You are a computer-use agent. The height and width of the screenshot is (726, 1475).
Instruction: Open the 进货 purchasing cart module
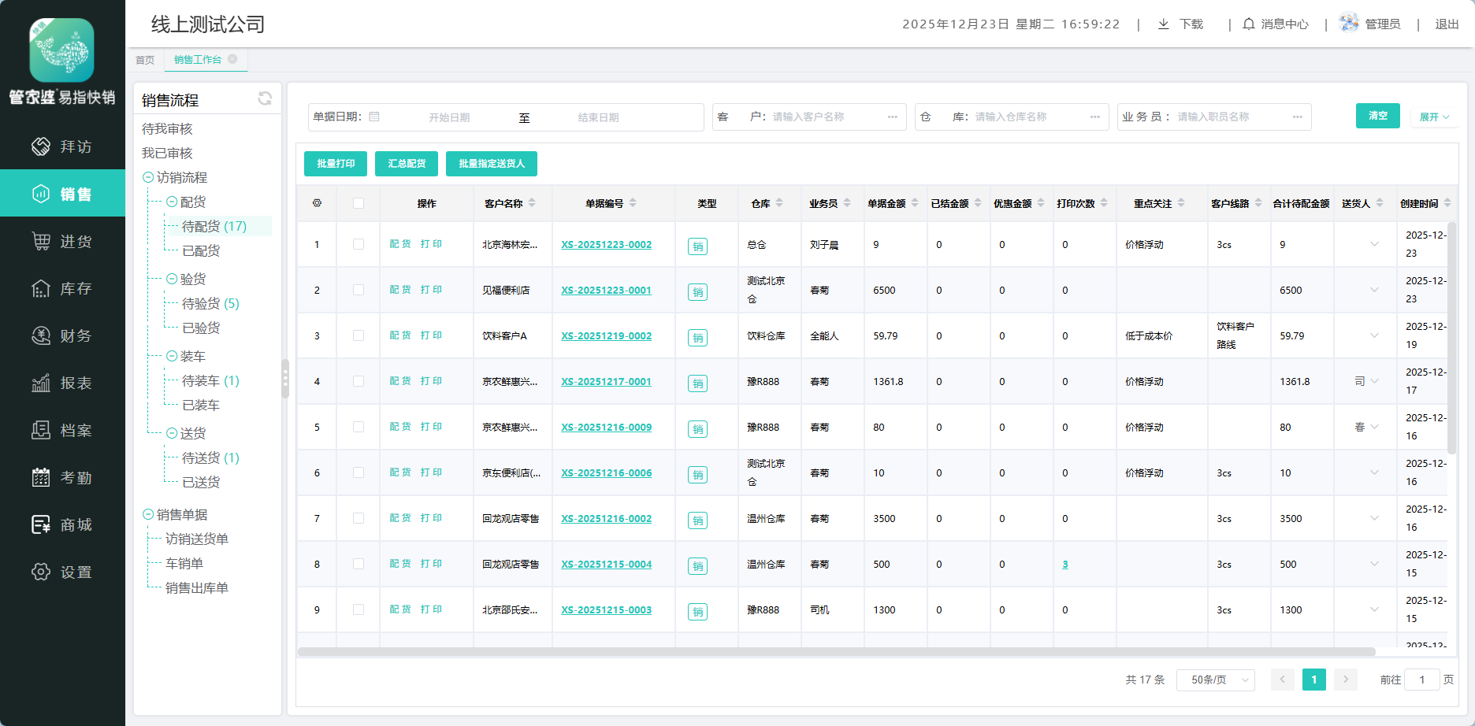62,241
